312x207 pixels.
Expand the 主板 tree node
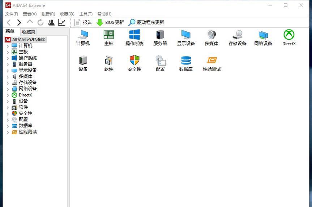(x=8, y=52)
